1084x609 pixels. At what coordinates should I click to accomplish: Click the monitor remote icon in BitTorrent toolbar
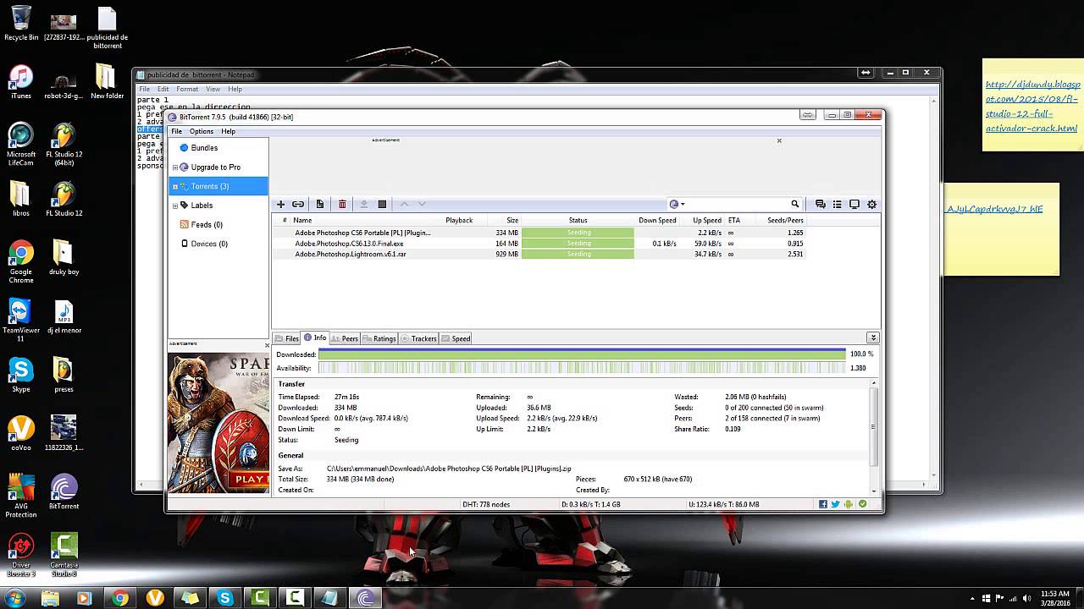(854, 204)
